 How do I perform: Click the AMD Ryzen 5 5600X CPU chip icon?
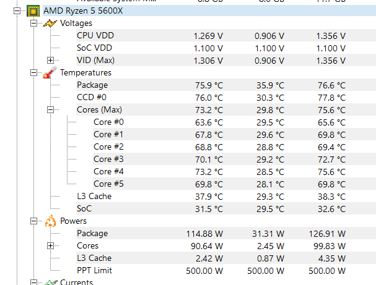click(x=33, y=11)
